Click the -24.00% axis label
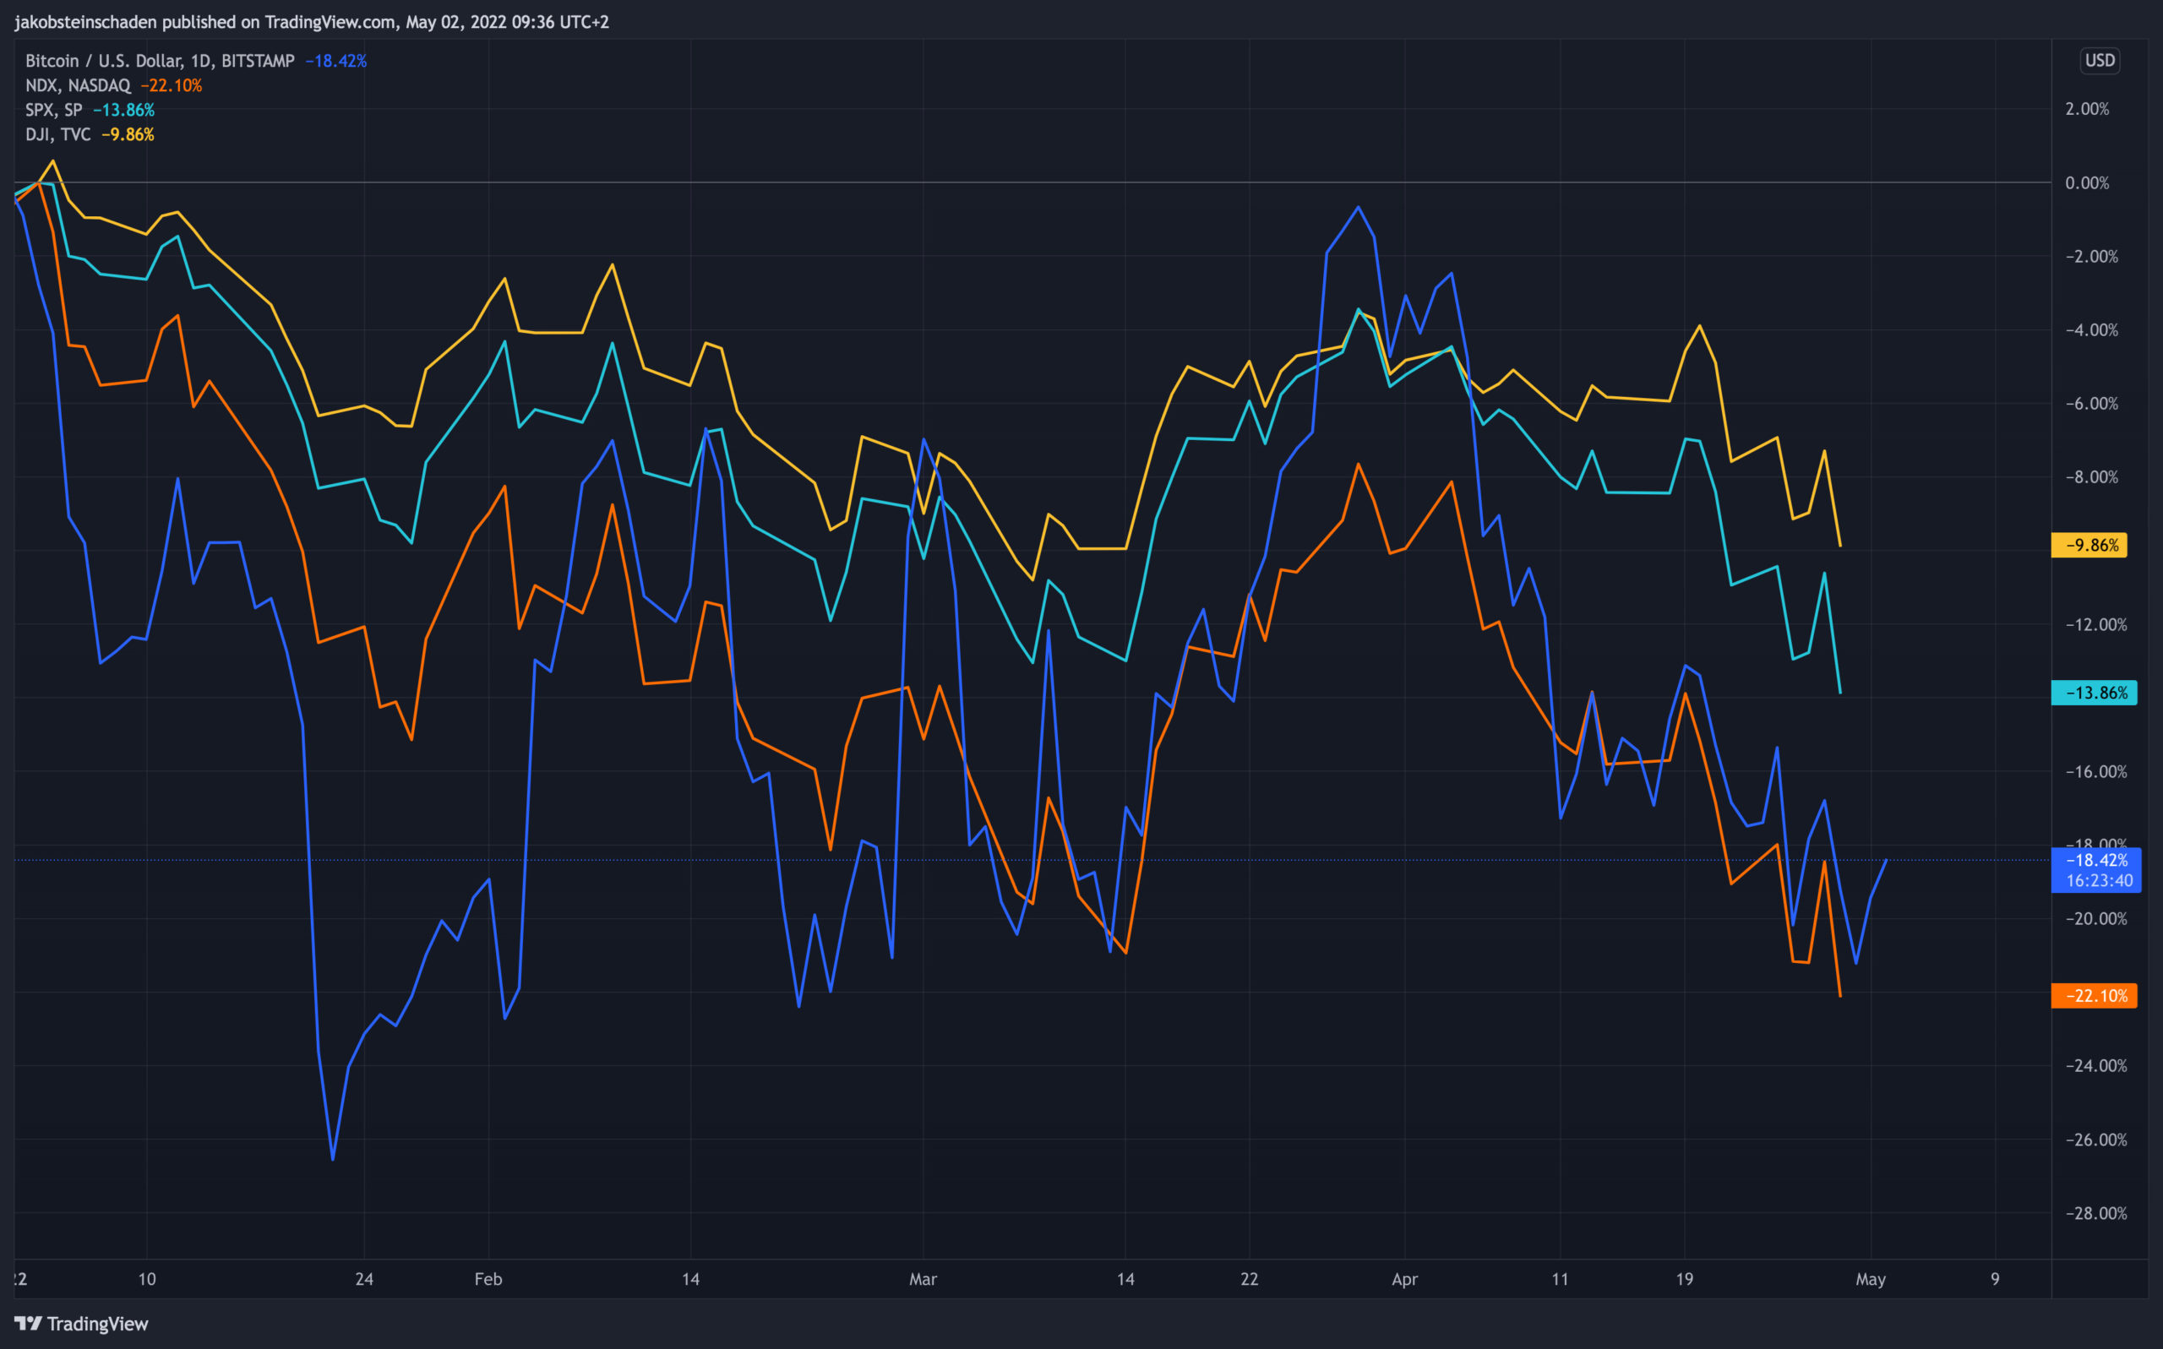Screen dimensions: 2163x1349 pyautogui.click(x=2096, y=1066)
